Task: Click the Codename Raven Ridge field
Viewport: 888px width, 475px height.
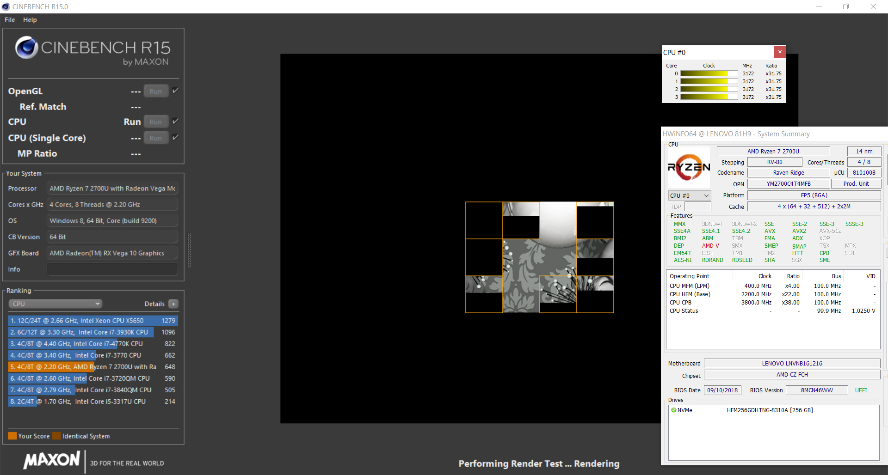Action: (x=789, y=172)
